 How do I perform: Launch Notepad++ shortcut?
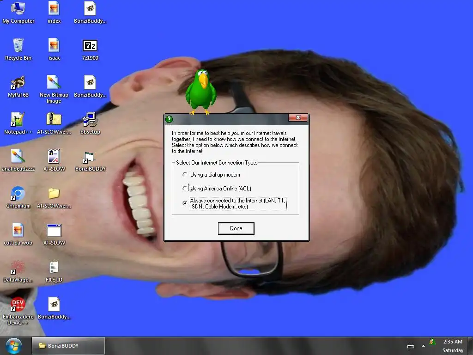(x=18, y=123)
